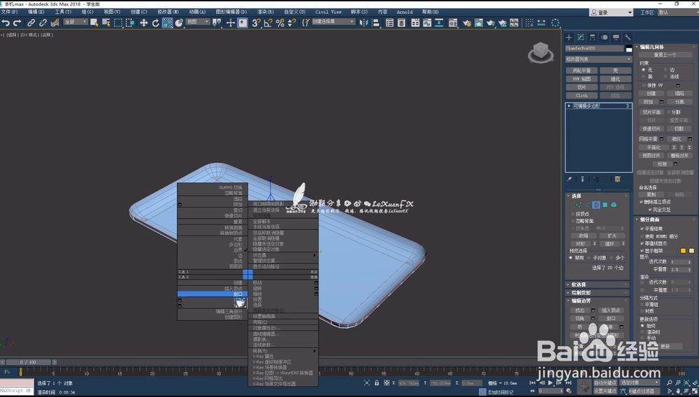Activate the Unlink Selection tool
Image resolution: width=699 pixels, height=397 pixels.
tap(43, 22)
